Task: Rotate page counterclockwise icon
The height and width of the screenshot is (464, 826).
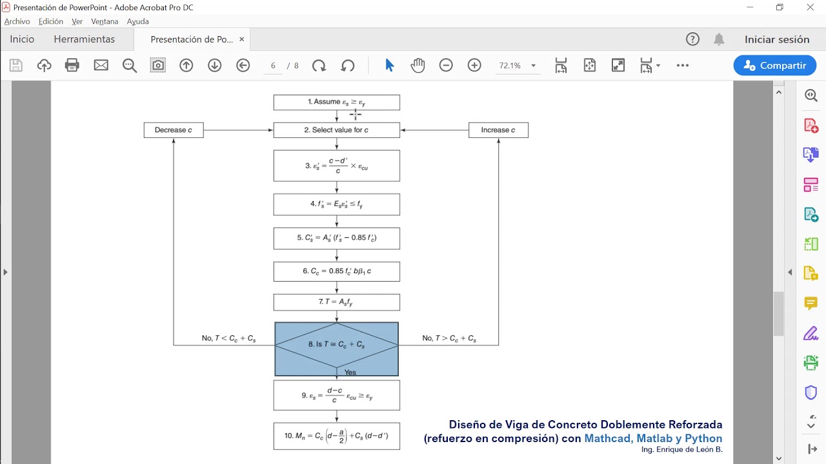Action: 348,65
